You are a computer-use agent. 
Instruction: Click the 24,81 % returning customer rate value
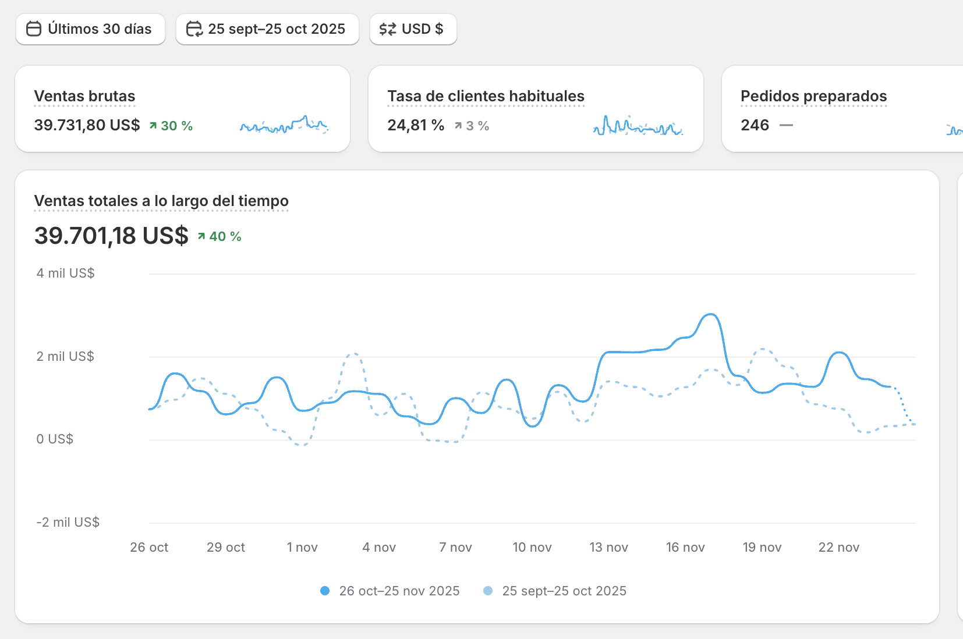416,125
